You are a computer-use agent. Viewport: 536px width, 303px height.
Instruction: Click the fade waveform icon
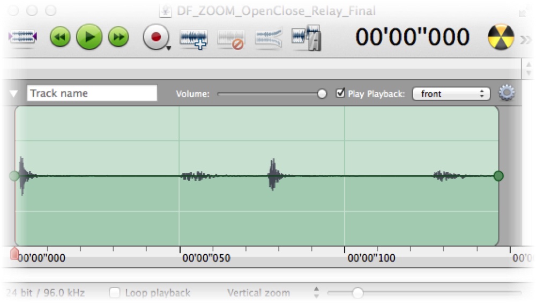tap(269, 38)
